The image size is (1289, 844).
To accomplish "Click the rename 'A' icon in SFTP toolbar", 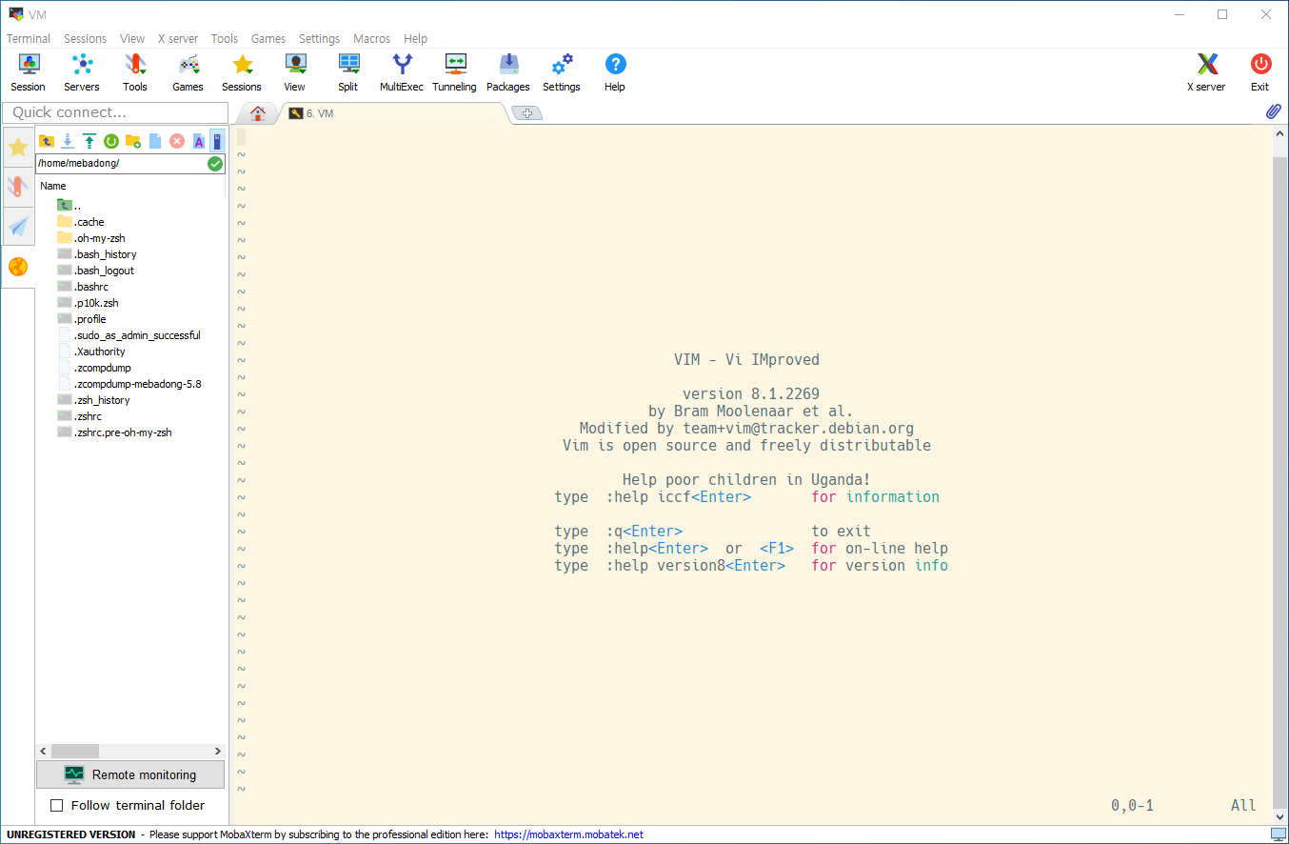I will point(199,141).
